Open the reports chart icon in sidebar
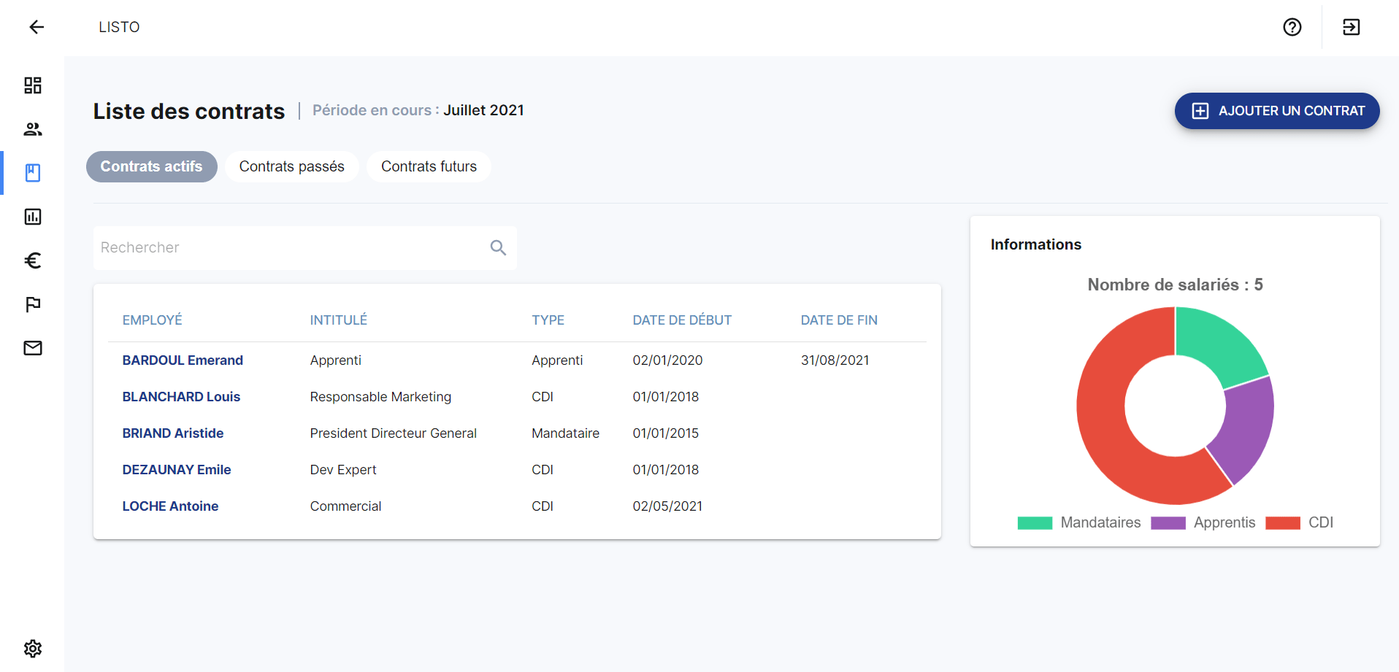 pyautogui.click(x=33, y=217)
